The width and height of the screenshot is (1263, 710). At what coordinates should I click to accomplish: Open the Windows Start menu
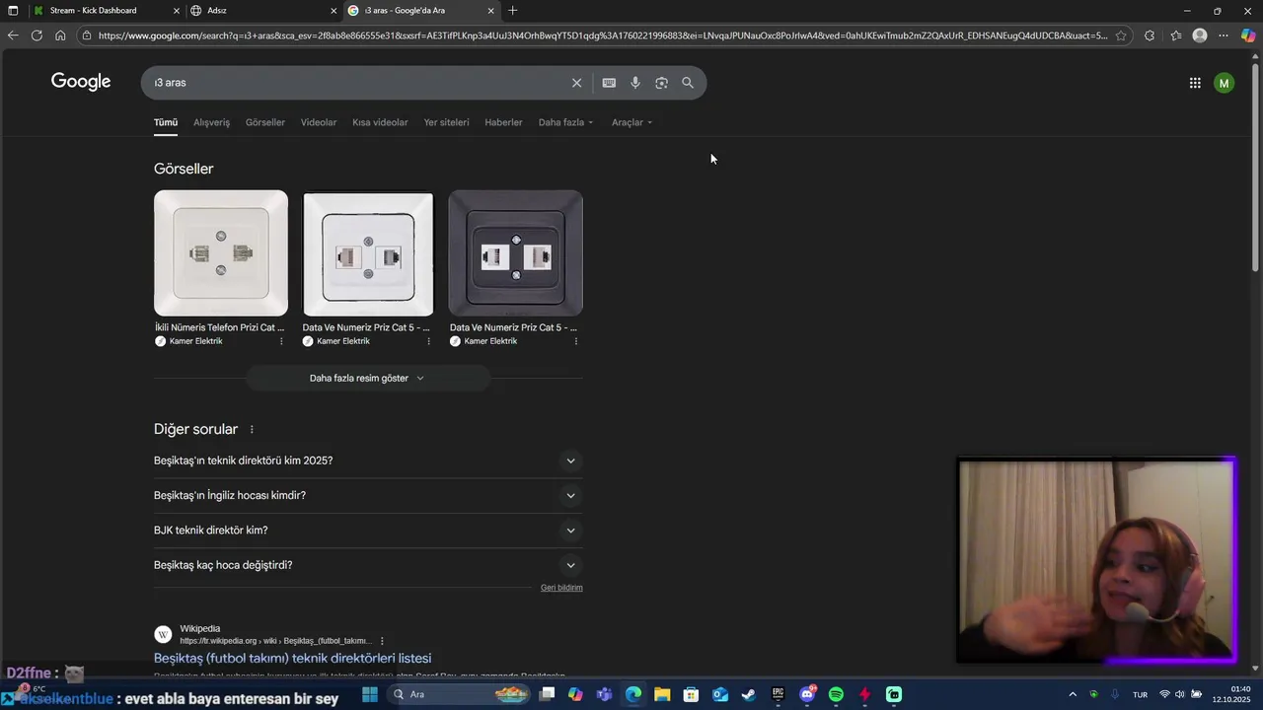click(370, 694)
